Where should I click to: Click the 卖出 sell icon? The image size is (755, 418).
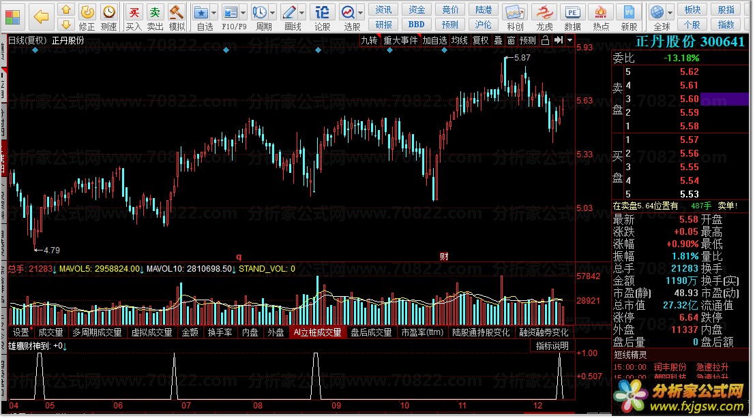pos(155,17)
